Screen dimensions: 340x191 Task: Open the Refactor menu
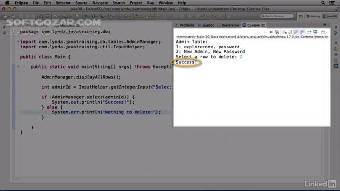[63, 3]
